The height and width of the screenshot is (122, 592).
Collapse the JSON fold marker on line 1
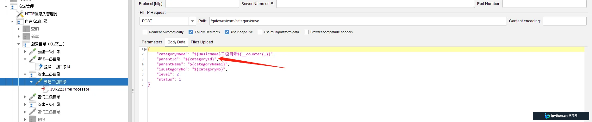click(x=146, y=49)
